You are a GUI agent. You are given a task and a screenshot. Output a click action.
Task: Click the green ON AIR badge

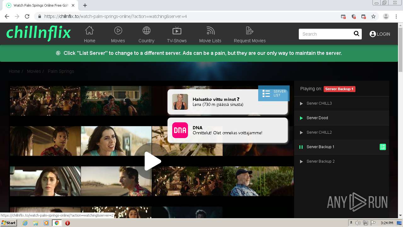tap(383, 147)
